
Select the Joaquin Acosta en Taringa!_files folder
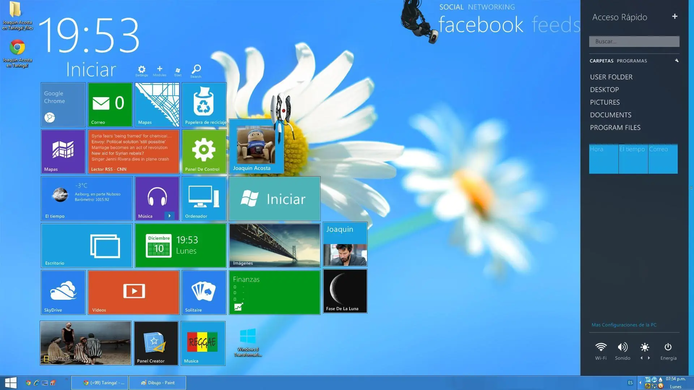pyautogui.click(x=17, y=16)
